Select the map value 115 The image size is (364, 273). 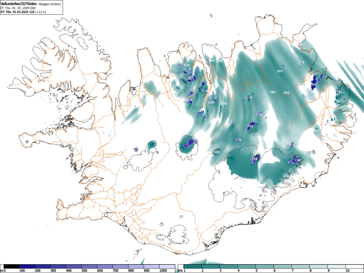(205, 91)
